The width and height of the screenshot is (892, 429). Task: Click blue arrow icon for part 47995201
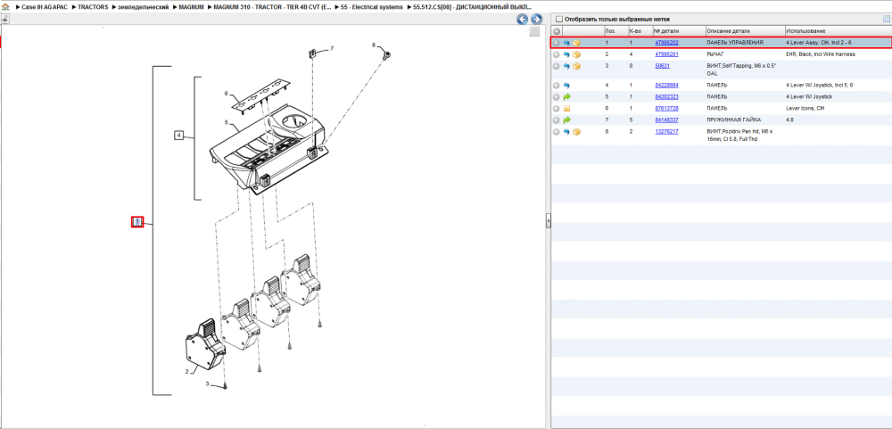(566, 54)
